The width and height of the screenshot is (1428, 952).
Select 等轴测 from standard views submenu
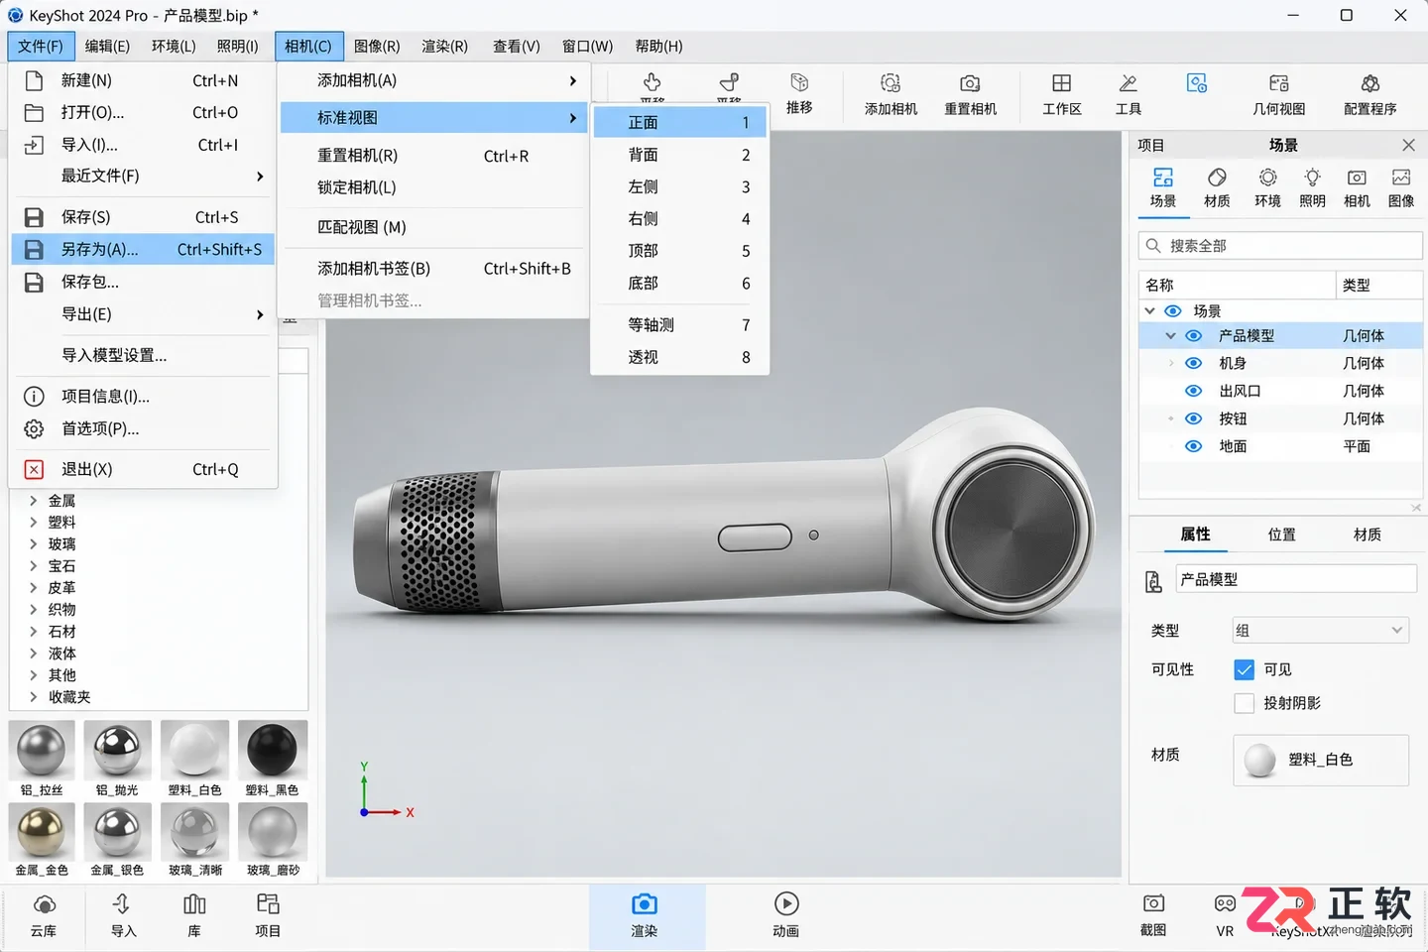679,325
